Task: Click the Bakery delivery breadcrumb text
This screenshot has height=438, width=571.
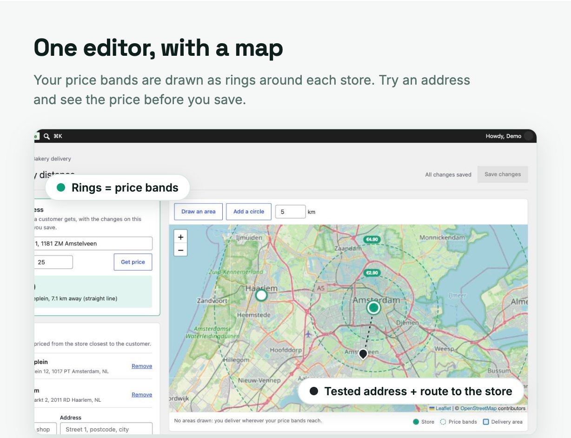Action: point(52,159)
